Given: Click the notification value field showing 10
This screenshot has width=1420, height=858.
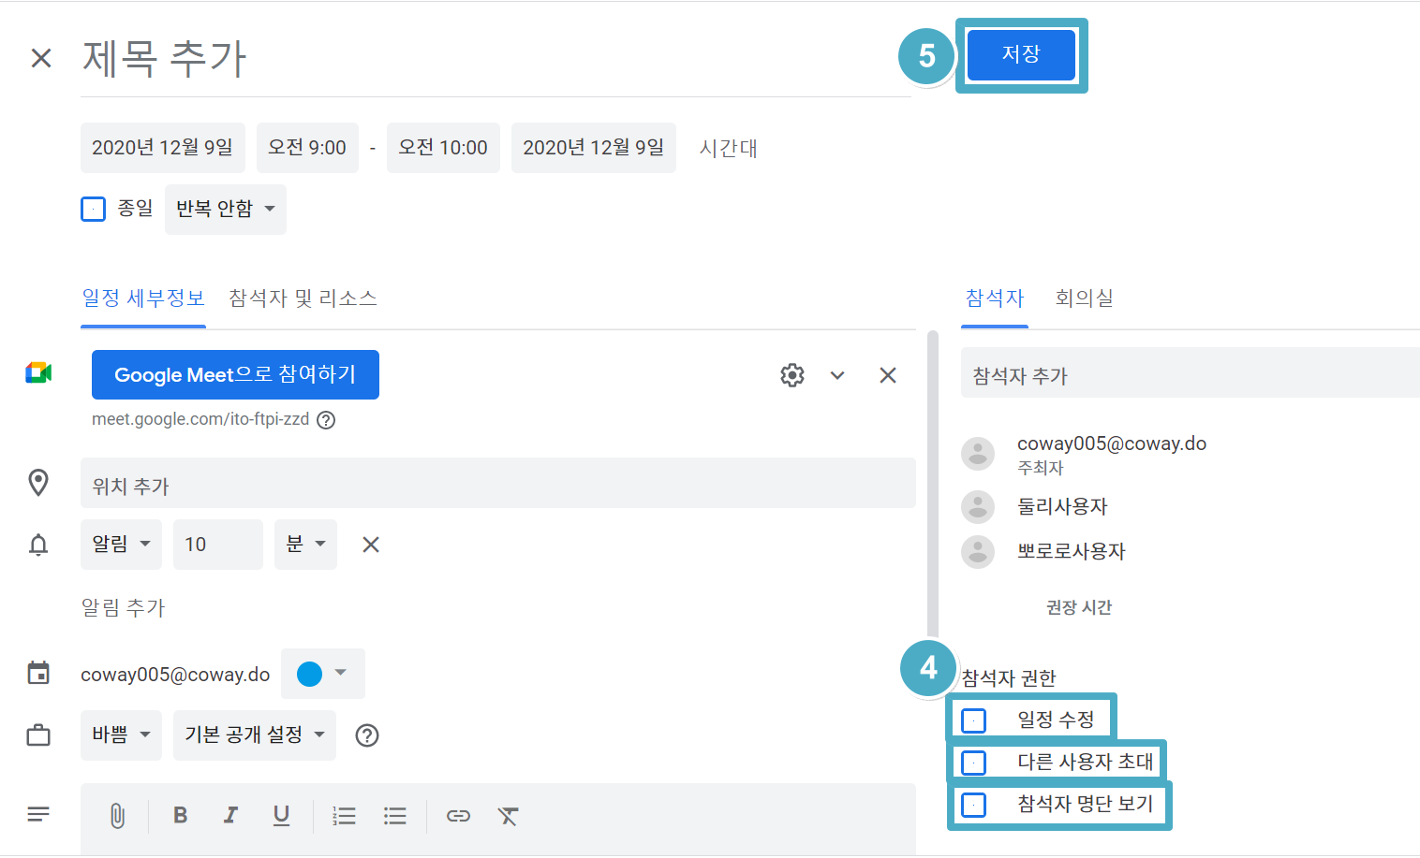Looking at the screenshot, I should pyautogui.click(x=218, y=545).
